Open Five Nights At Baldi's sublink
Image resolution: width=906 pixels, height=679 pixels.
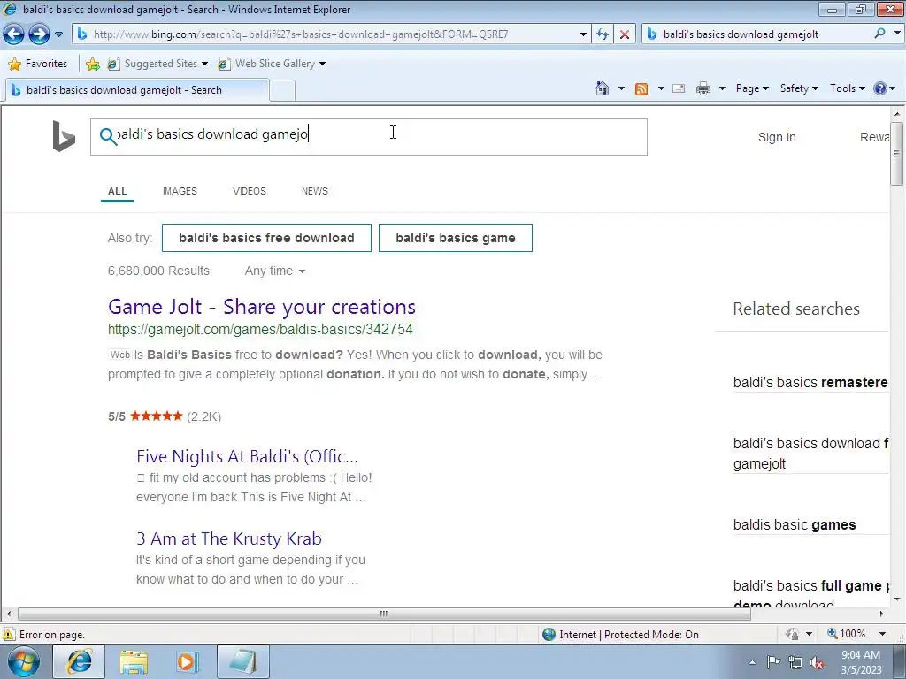tap(248, 456)
